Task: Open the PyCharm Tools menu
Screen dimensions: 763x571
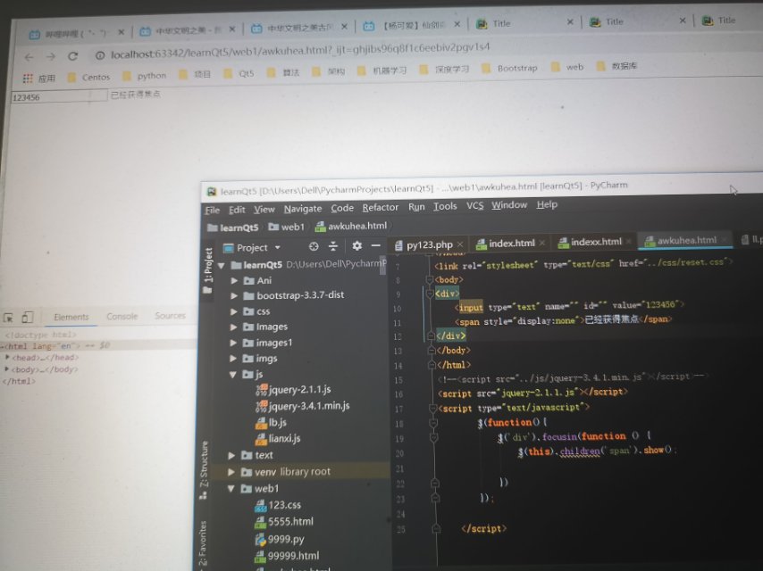Action: pos(445,206)
